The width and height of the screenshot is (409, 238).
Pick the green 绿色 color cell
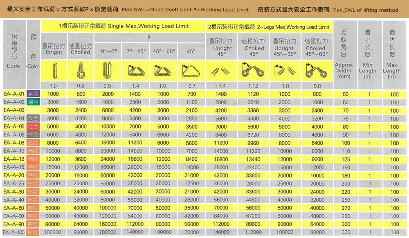33,102
